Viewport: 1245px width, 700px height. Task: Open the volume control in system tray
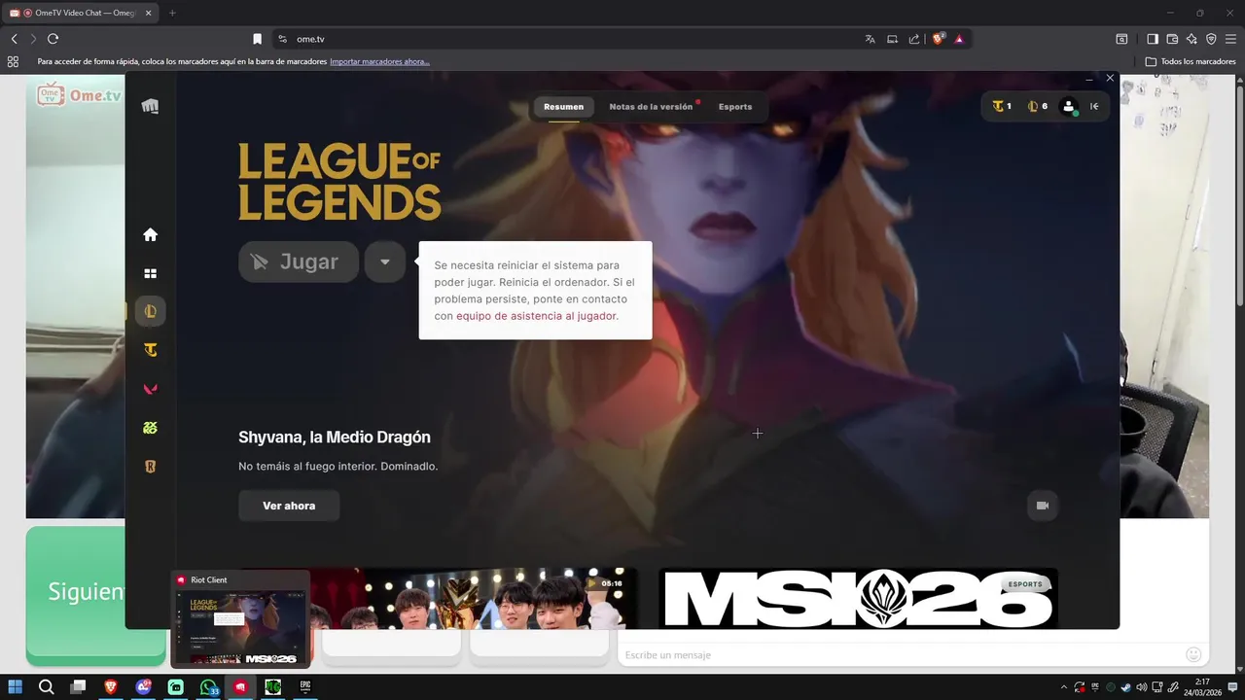tap(1142, 687)
